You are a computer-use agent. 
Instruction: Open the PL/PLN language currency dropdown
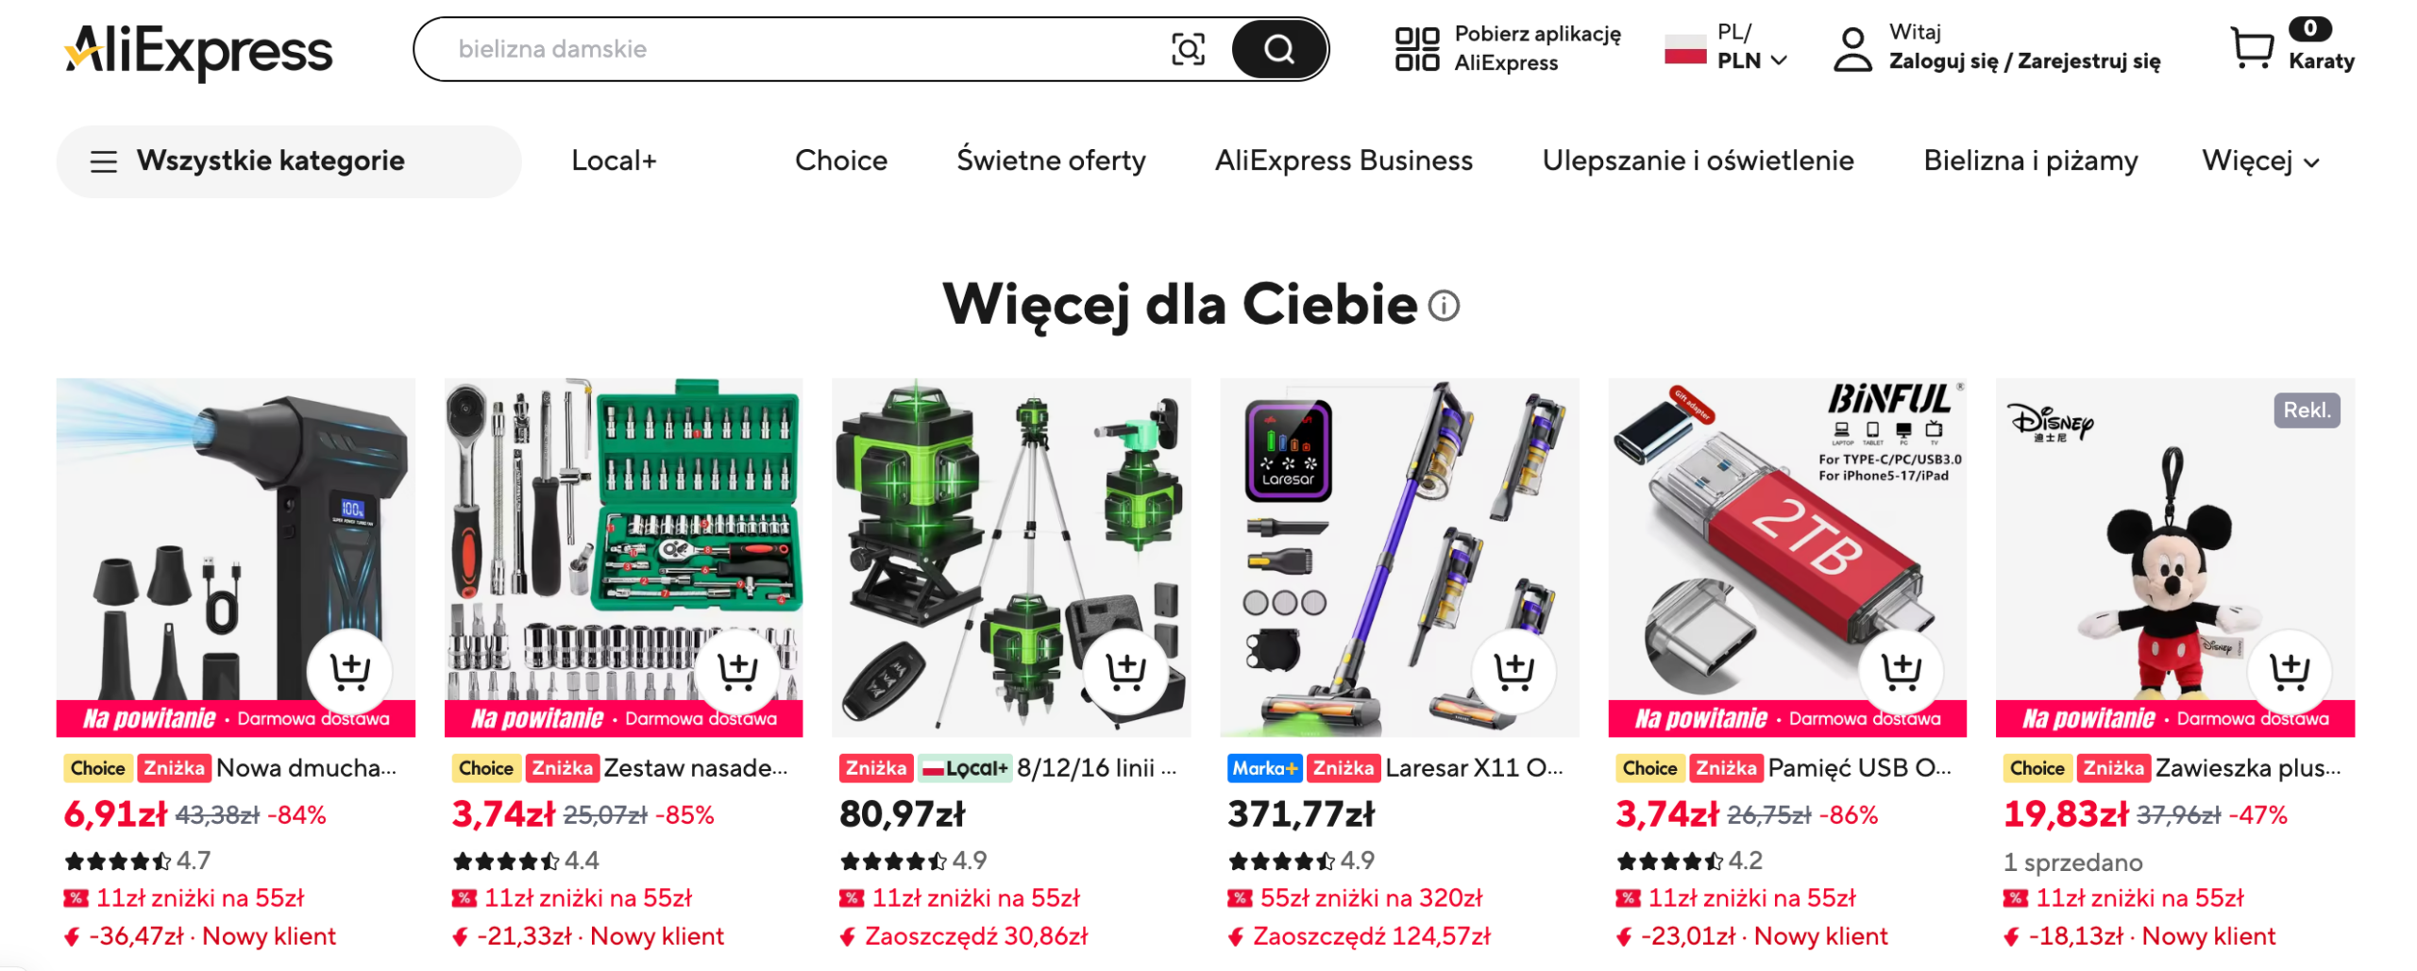[x=1725, y=47]
